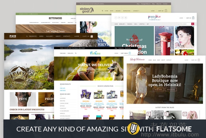
Task: Click the Stolen Goat logo
Action: [87, 10]
